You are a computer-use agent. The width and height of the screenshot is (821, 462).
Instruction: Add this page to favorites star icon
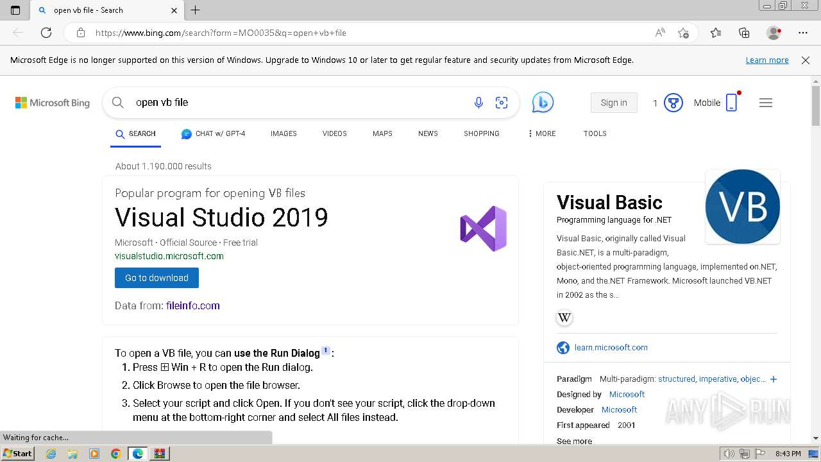pyautogui.click(x=683, y=33)
